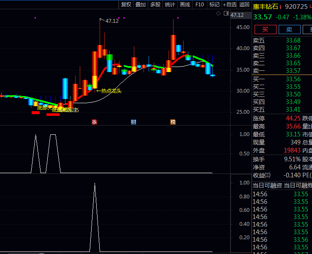Image resolution: width=312 pixels, height=254 pixels.
Task: Click the 返回 back button
Action: [244, 5]
